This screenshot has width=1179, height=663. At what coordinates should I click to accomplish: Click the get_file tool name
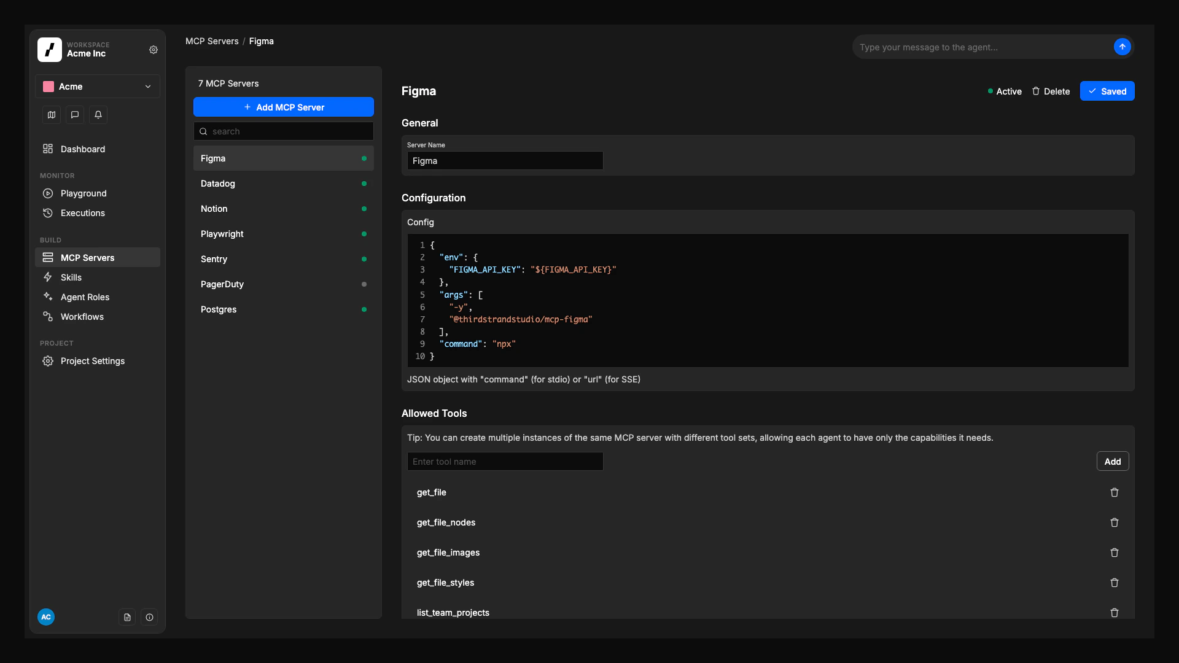(432, 492)
